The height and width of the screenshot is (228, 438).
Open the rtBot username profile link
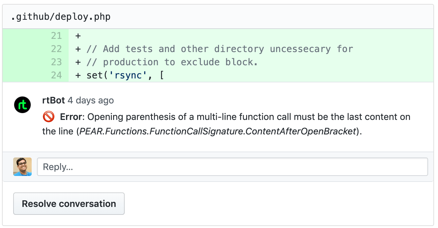tap(53, 100)
